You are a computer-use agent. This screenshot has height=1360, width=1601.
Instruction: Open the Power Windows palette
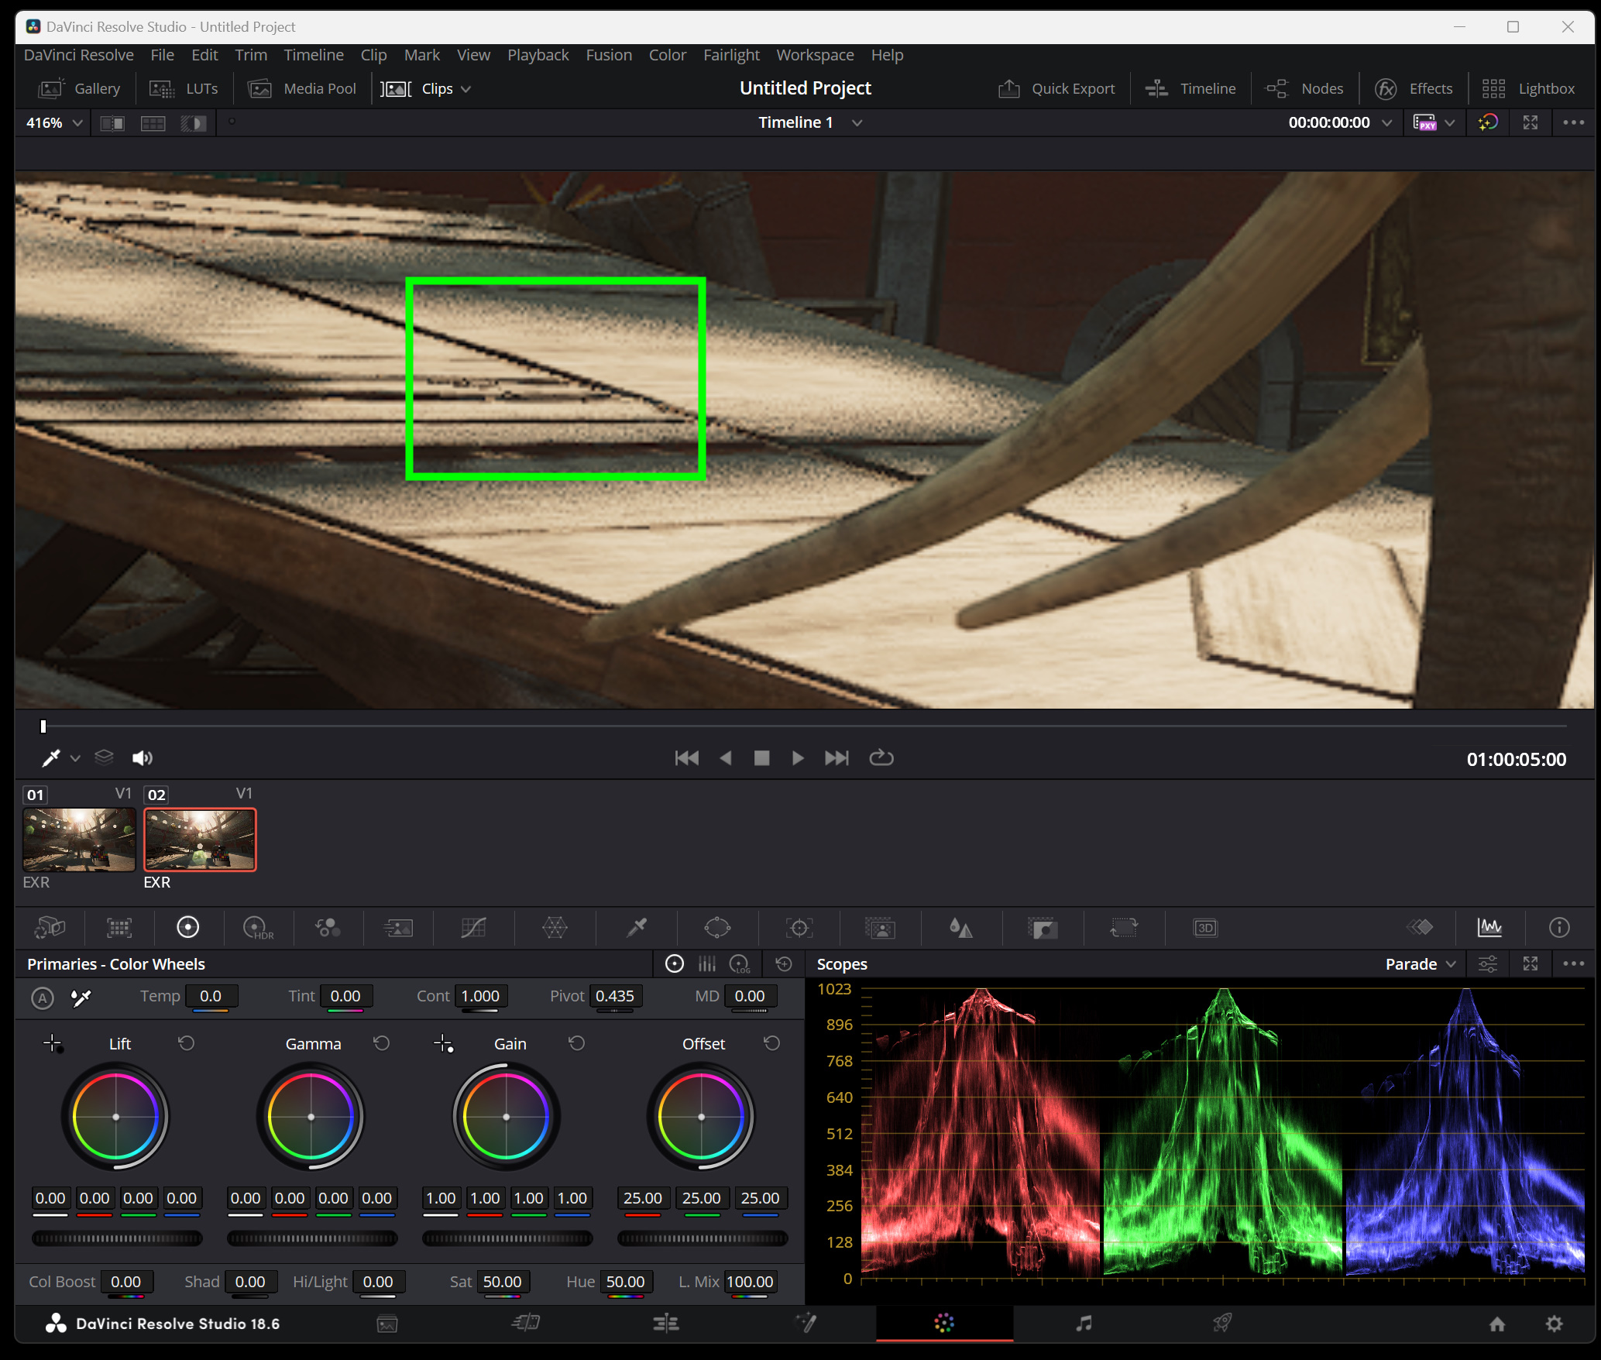717,927
